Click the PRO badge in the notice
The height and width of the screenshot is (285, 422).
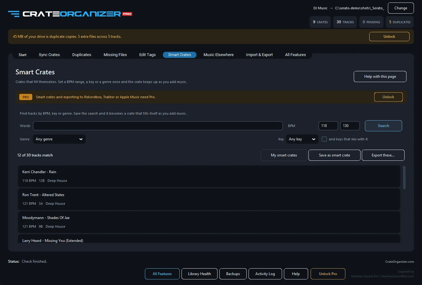(26, 97)
